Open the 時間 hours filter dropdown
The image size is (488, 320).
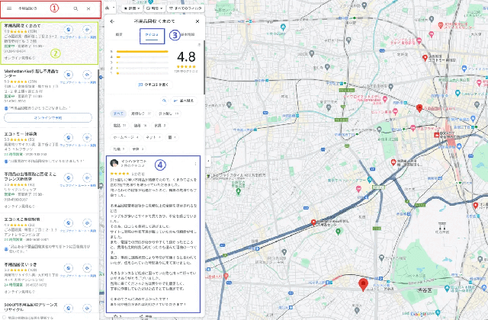coord(155,8)
